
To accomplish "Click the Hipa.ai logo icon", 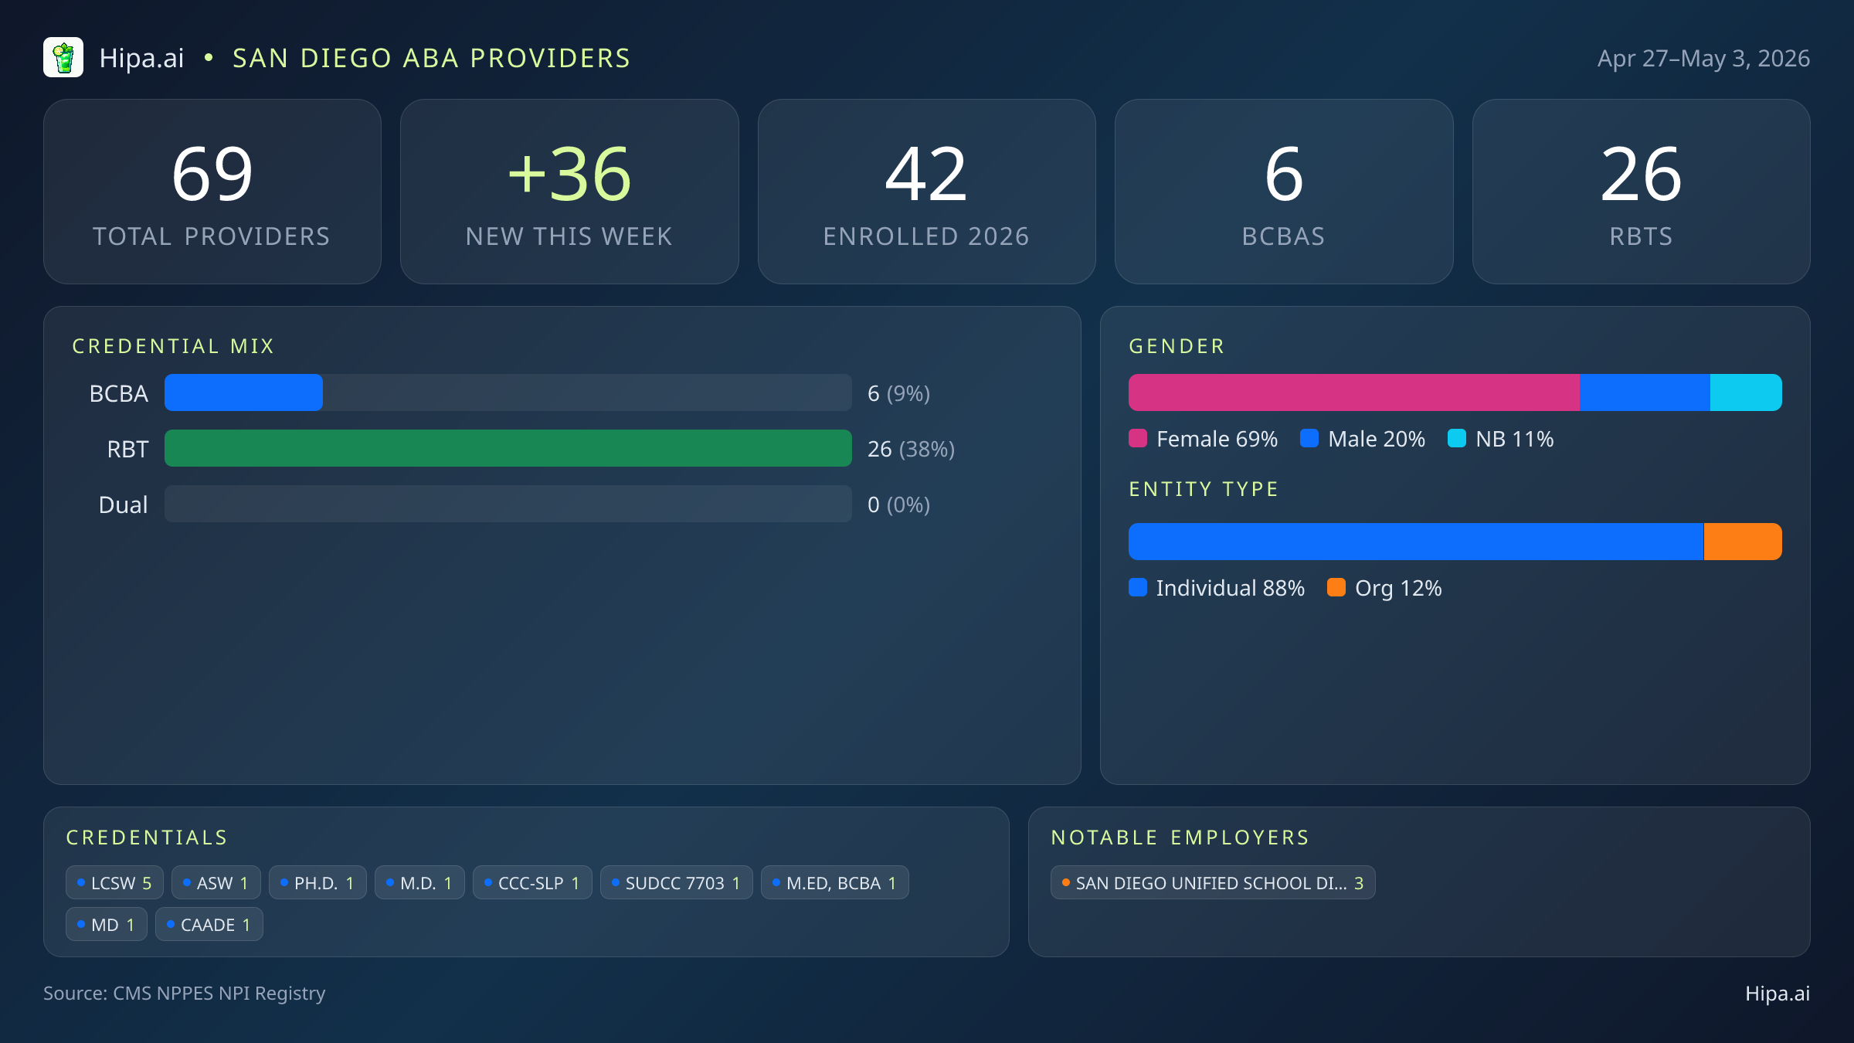I will point(63,57).
